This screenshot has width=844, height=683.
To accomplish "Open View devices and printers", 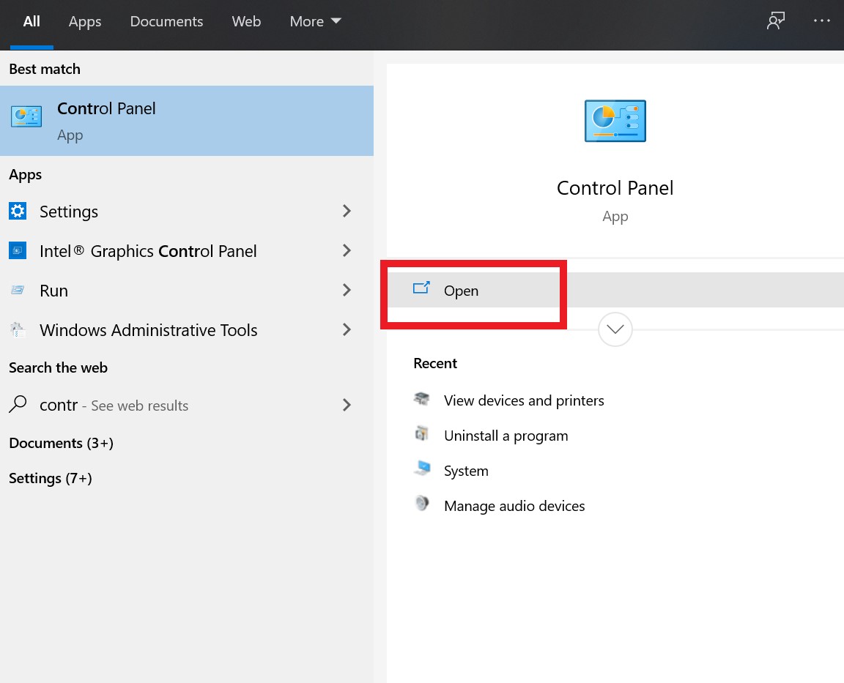I will (x=524, y=400).
